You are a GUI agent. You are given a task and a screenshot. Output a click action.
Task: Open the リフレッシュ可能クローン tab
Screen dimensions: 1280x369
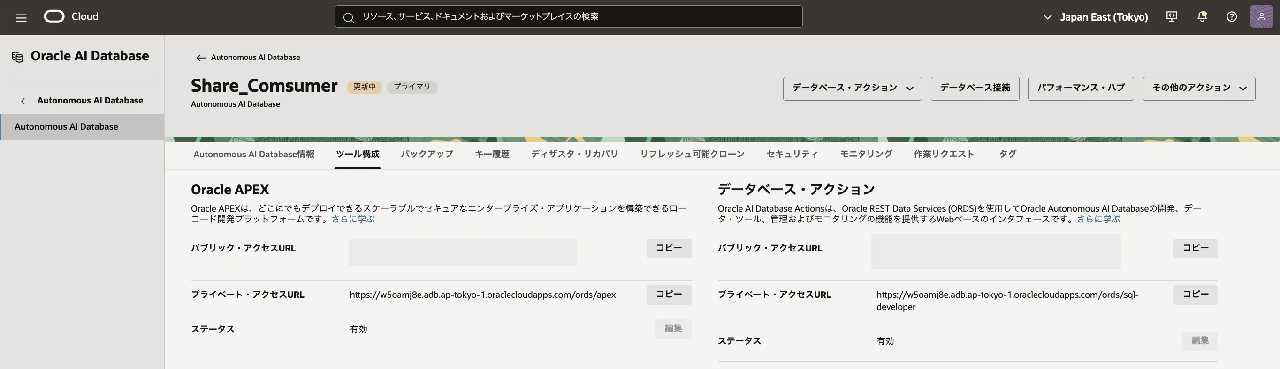[x=692, y=154]
